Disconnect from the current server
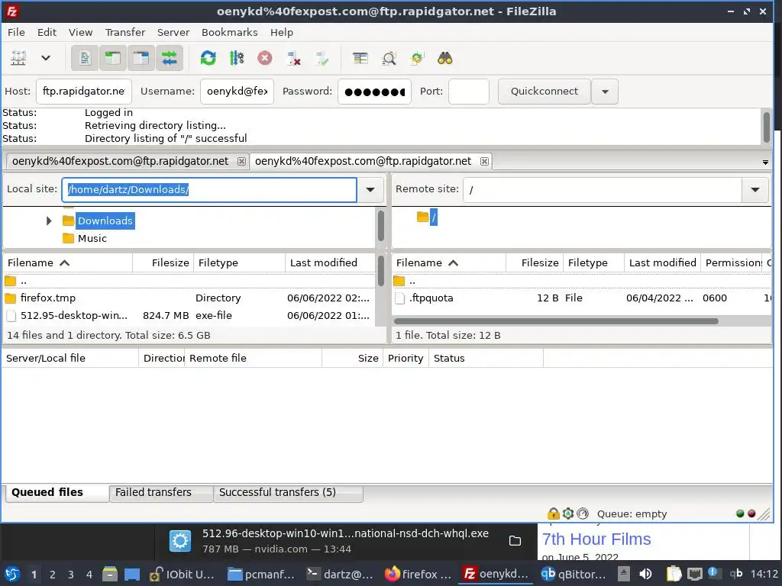This screenshot has height=586, width=782. pos(293,58)
